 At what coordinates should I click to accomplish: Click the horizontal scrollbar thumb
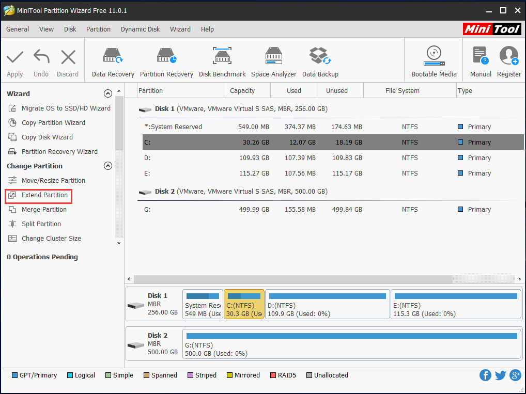[x=293, y=279]
